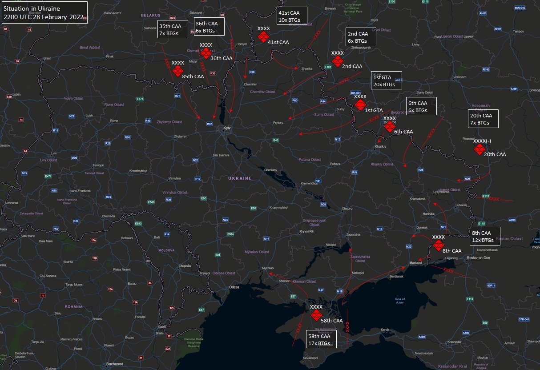Click the Sea of Azov label
540x370 pixels.
click(x=400, y=301)
